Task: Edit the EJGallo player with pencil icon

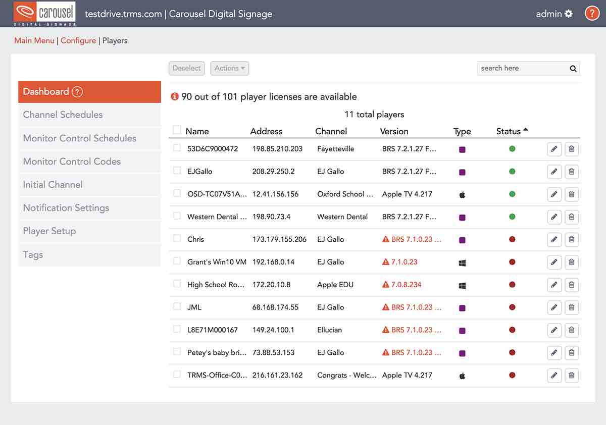Action: click(554, 171)
